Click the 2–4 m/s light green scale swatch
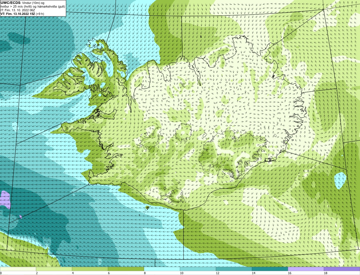Screen dimensions: 360x275 click(x=54, y=269)
